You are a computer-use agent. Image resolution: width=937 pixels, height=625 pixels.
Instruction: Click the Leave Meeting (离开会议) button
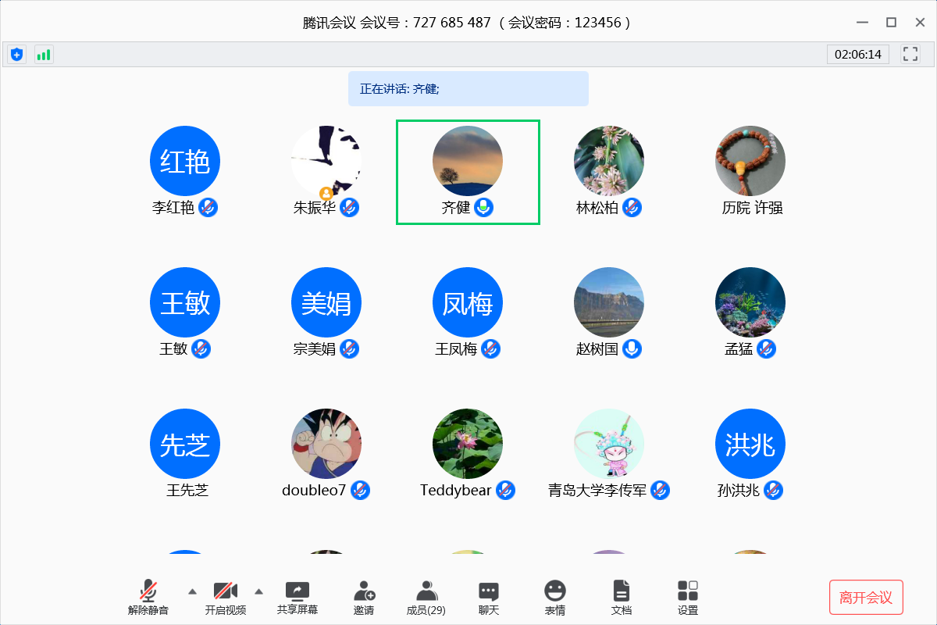[865, 598]
